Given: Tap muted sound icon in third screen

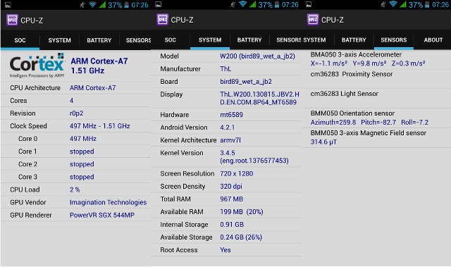Looking at the screenshot, I should (383, 4).
